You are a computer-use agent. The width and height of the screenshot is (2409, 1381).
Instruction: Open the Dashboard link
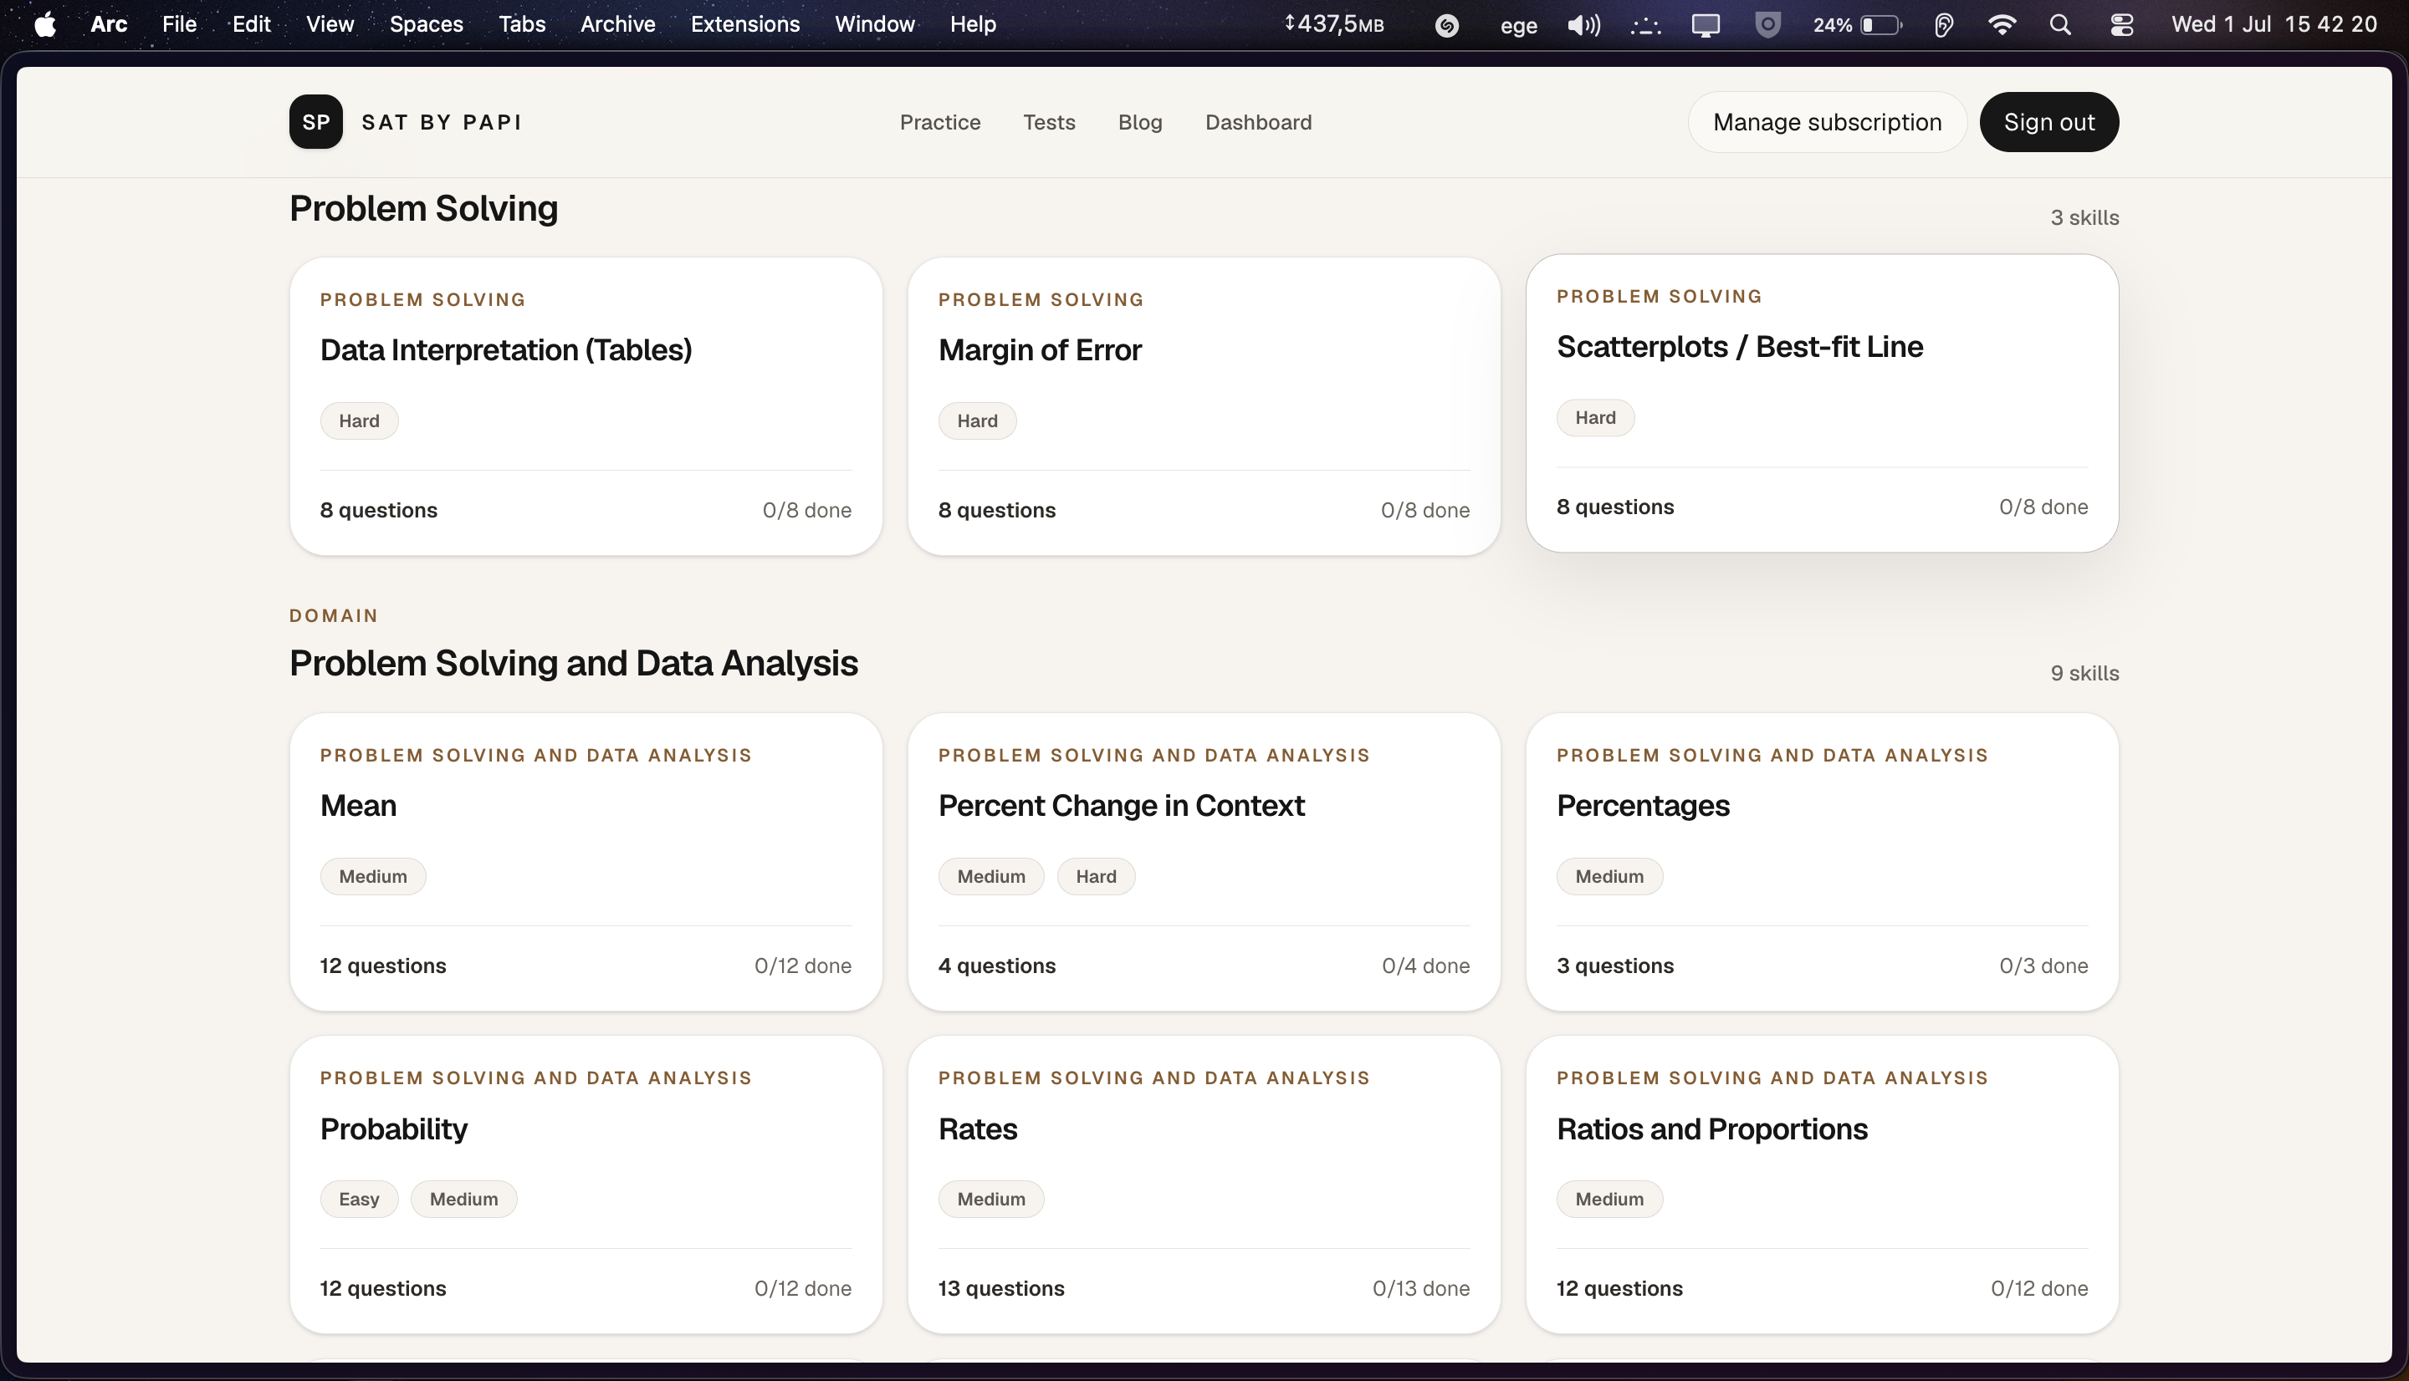click(x=1258, y=122)
